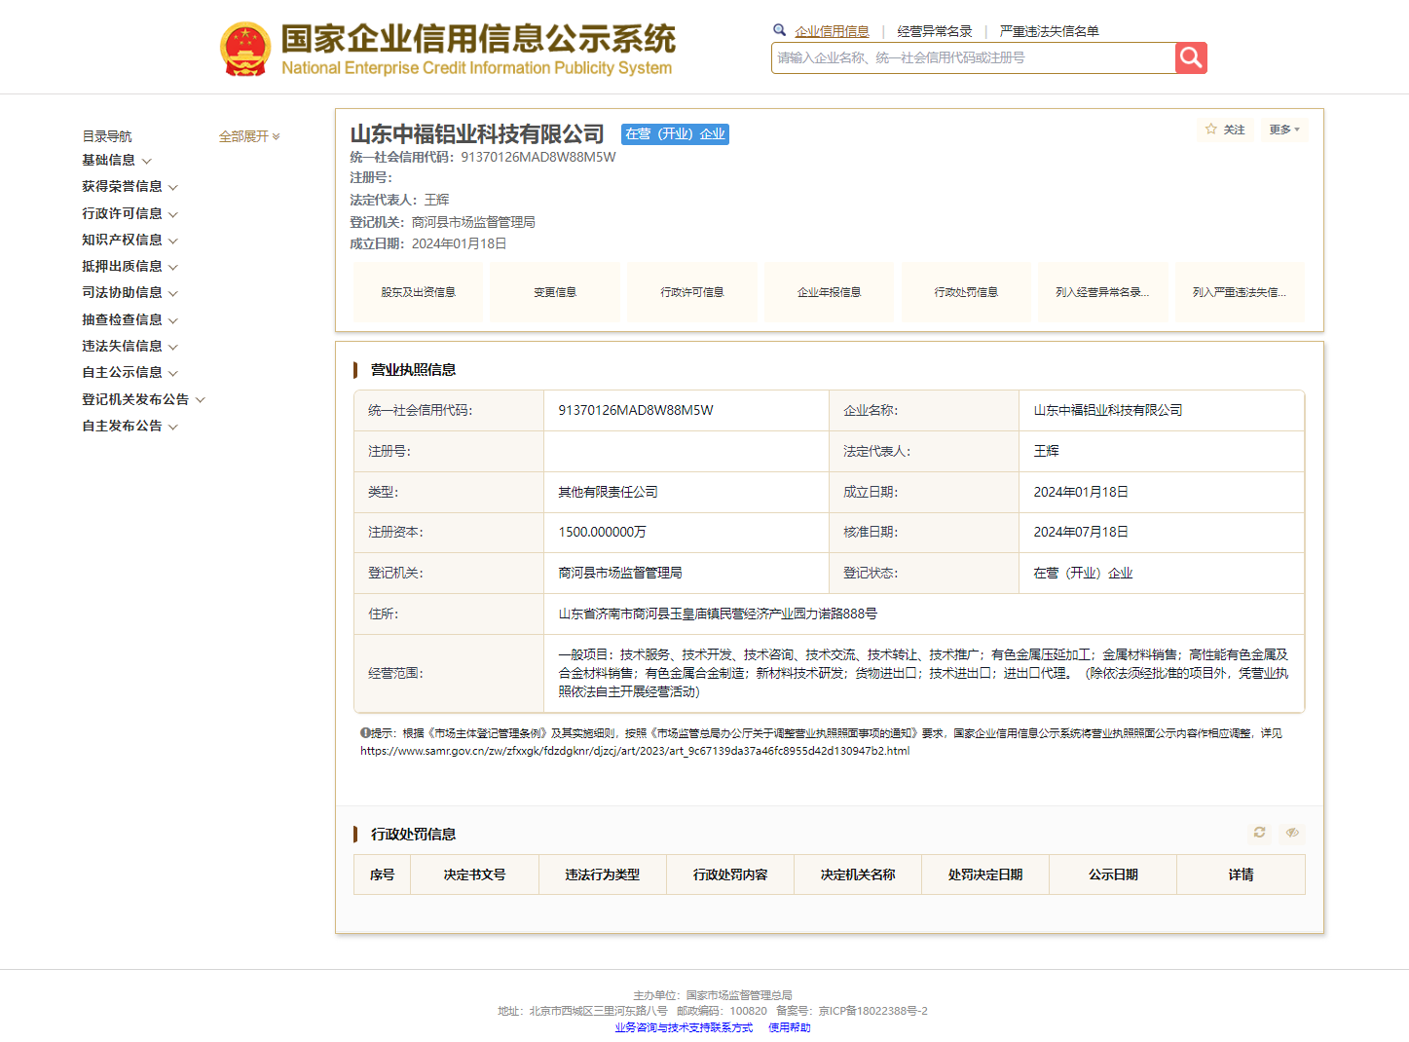Click the 营业执照信息 section heading
Screen dimensions: 1409x1042
413,369
